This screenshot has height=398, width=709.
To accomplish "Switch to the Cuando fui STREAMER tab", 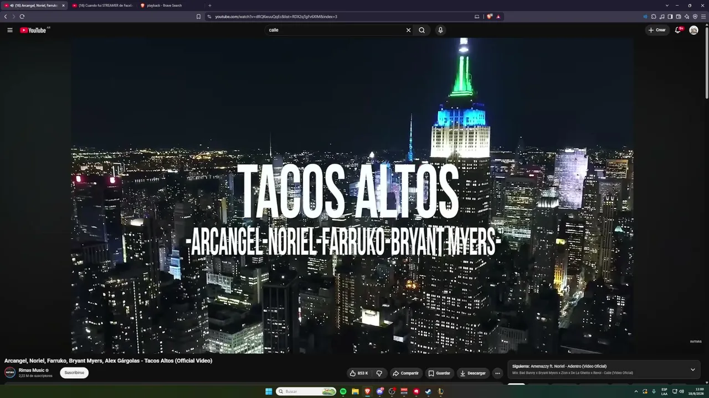I will (102, 6).
